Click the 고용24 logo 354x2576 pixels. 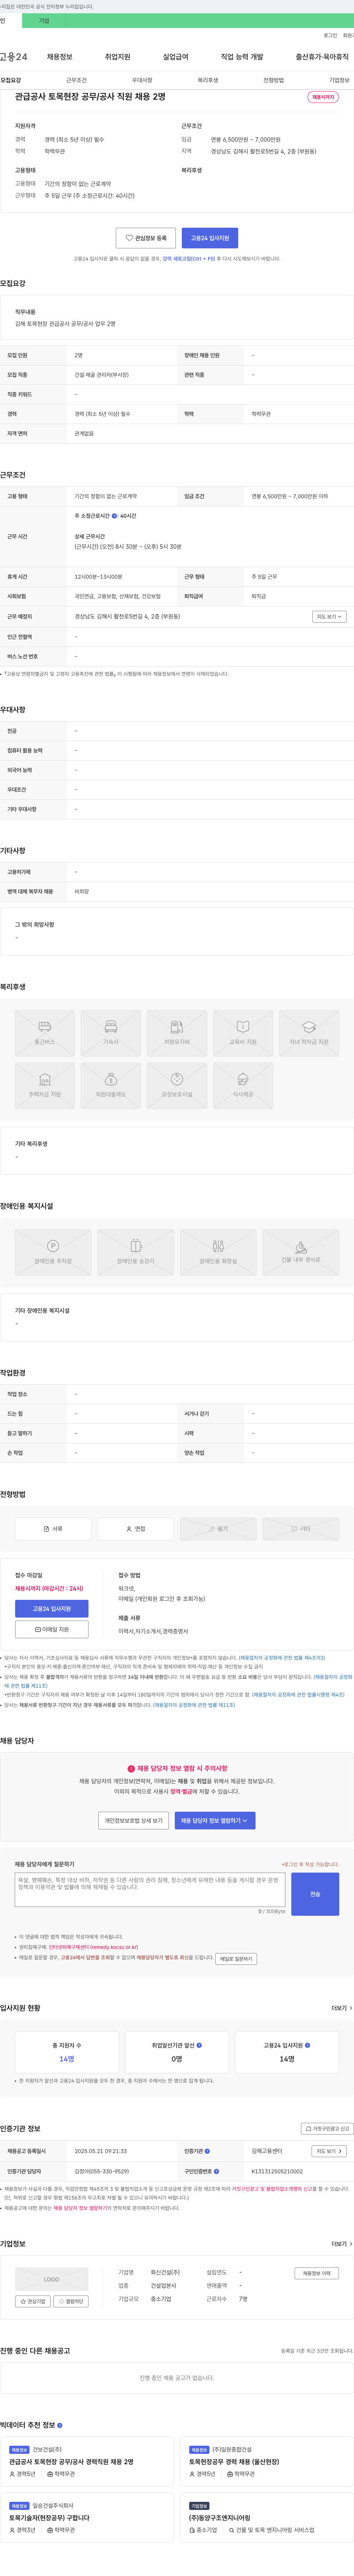tap(14, 57)
